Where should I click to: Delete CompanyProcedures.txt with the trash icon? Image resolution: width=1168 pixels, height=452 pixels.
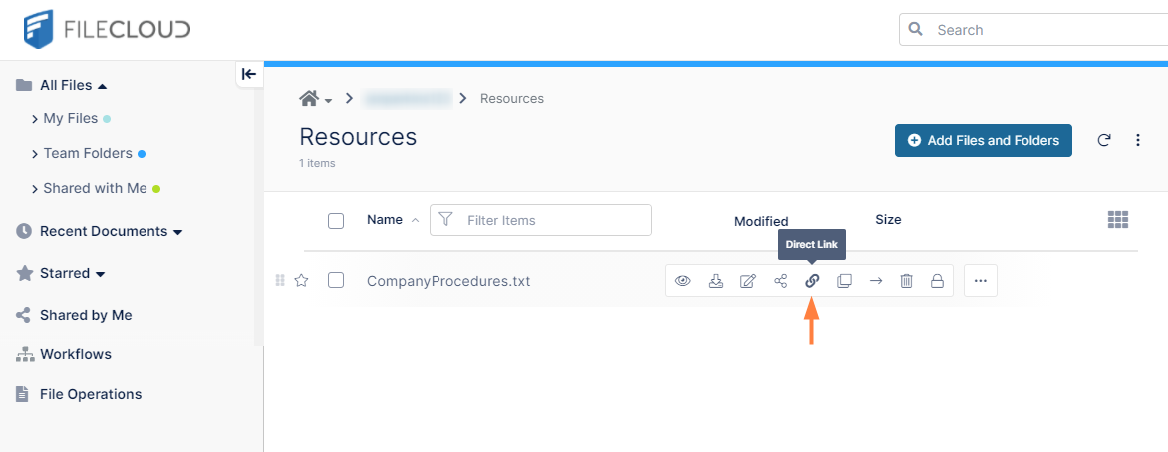pos(906,281)
